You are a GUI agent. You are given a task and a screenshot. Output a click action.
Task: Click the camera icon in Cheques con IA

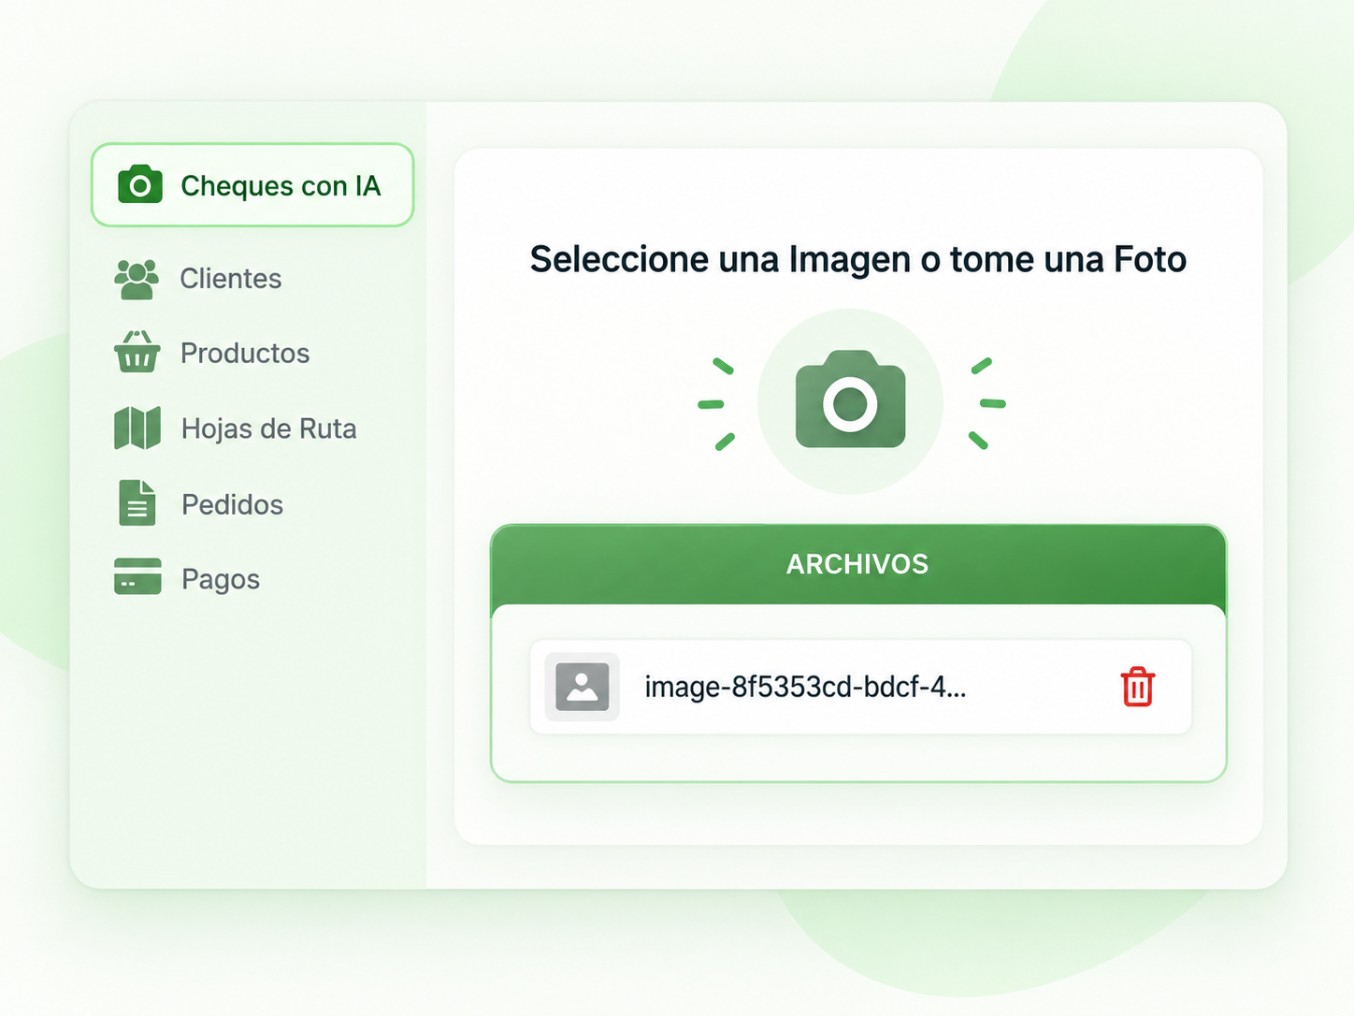pyautogui.click(x=140, y=185)
